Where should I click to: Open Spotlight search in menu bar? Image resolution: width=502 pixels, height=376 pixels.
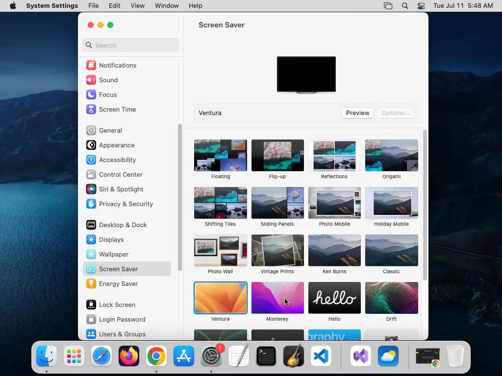(405, 6)
